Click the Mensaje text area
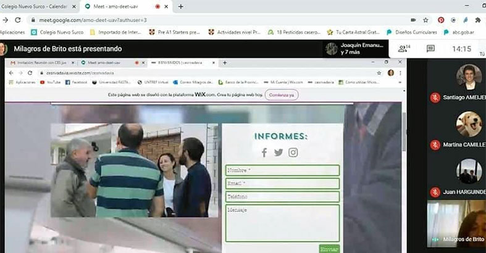486x253 pixels. [x=282, y=223]
